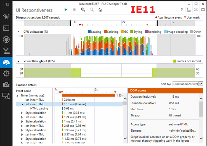Click user mark near 1s on ruler
207x146 pixels.
(82, 25)
